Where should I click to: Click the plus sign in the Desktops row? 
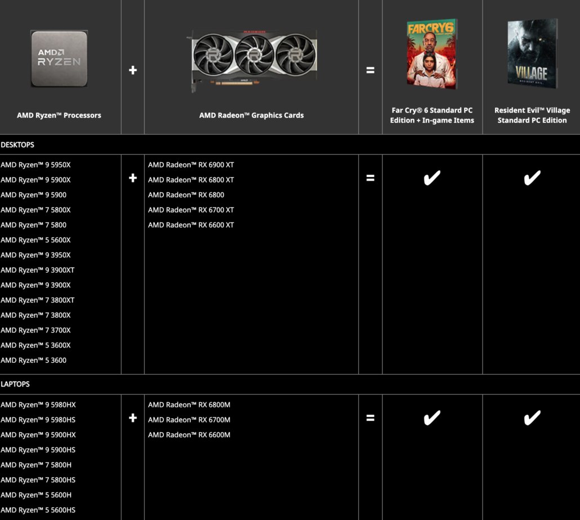click(133, 178)
